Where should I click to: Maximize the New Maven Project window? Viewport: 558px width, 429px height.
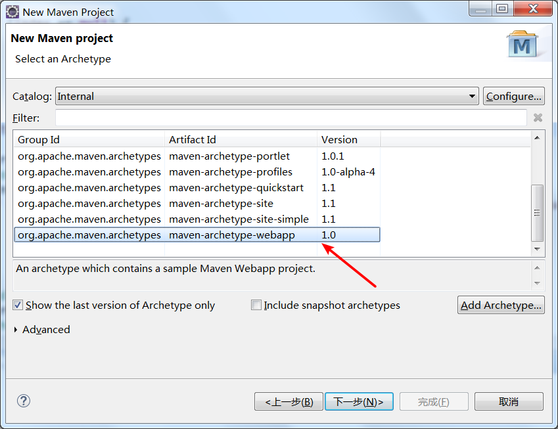tap(502, 9)
